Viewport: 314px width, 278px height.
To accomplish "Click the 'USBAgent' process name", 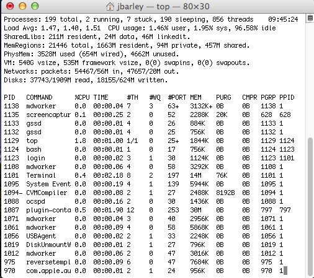I will coord(41,236).
